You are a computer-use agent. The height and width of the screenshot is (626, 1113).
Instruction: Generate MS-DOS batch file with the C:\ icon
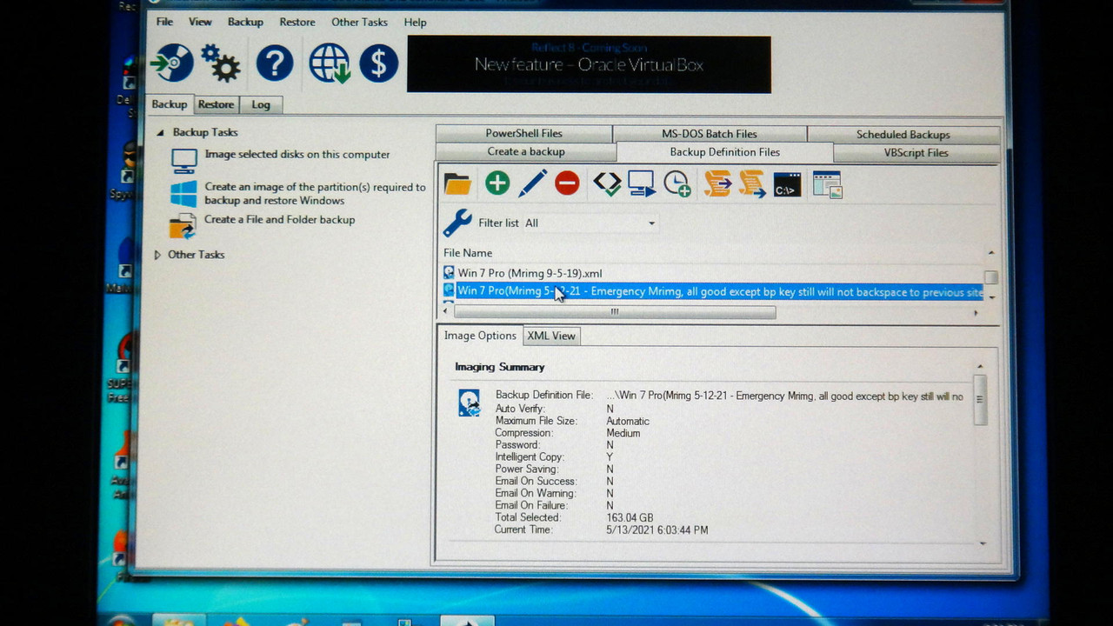pos(787,184)
